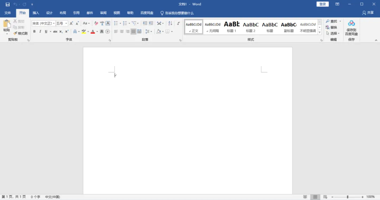Click the Save icon in quick access toolbar
Image resolution: width=380 pixels, height=200 pixels.
[7, 4]
